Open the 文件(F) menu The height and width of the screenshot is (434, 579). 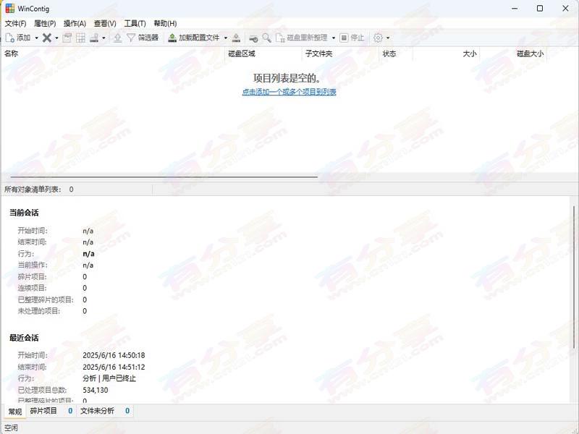15,23
